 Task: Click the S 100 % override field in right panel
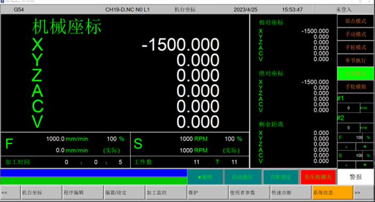355,156
